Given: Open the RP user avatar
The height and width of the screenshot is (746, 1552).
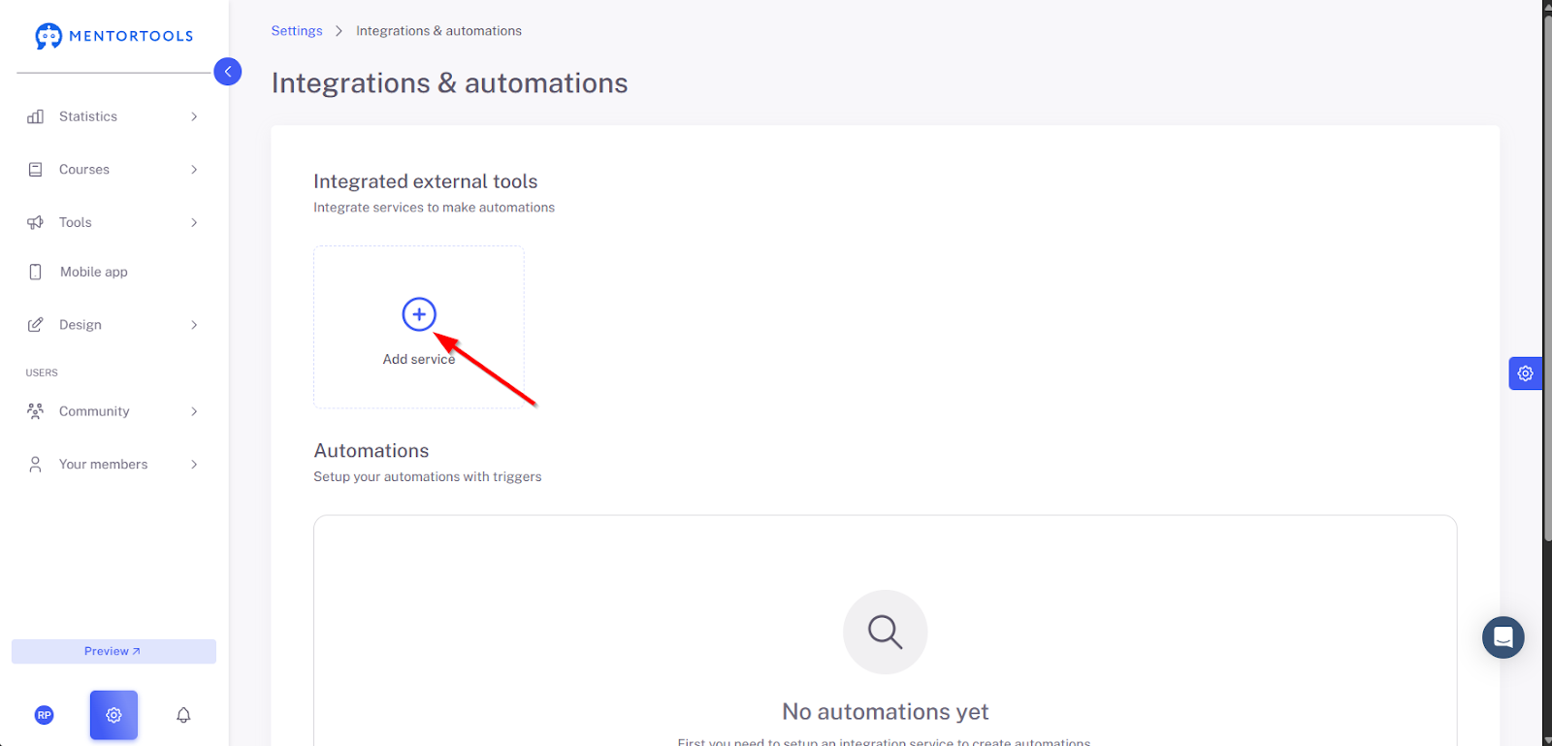Looking at the screenshot, I should pos(44,715).
